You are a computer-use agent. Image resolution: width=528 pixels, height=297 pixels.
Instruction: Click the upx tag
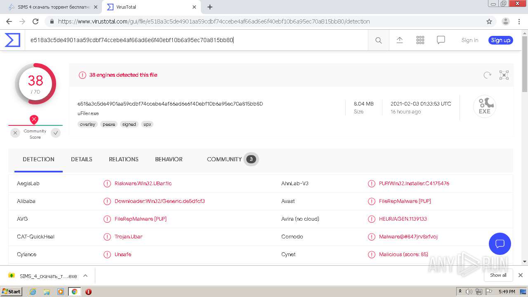[147, 124]
